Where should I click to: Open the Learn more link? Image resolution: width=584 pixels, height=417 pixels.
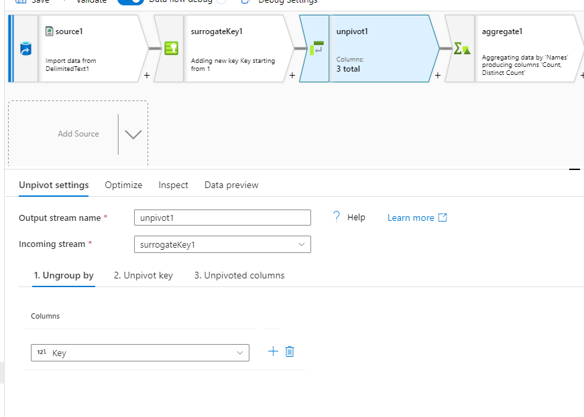(411, 218)
